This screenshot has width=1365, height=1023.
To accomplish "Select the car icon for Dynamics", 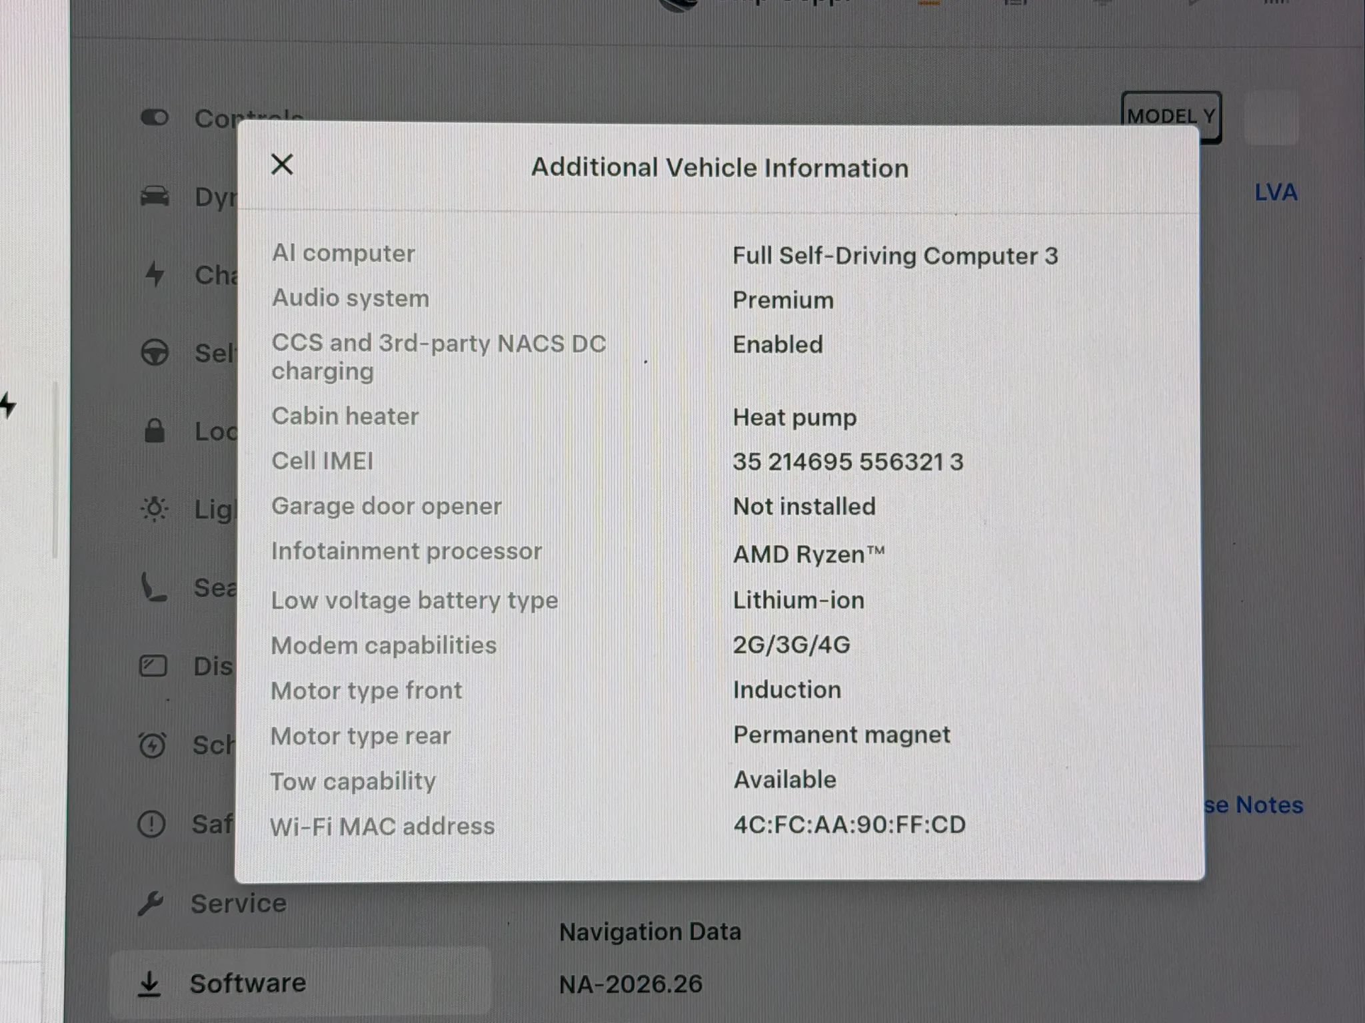I will pyautogui.click(x=155, y=196).
